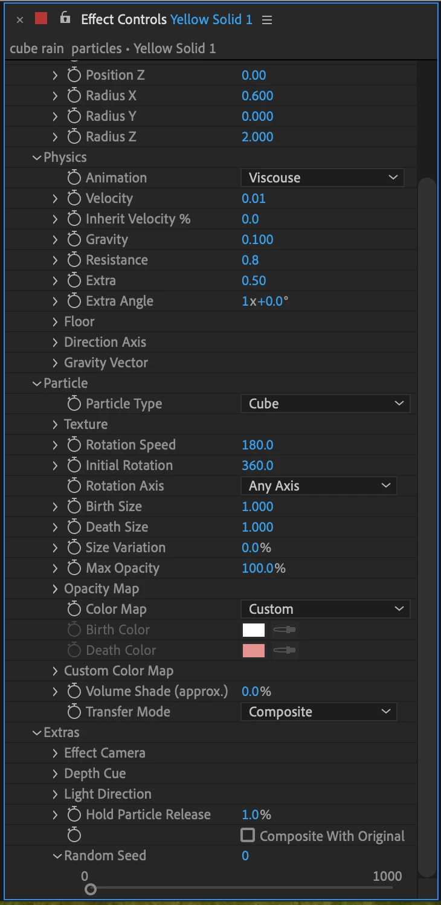Click the Birth Size stopwatch icon
Viewport: 441px width, 905px height.
74,506
